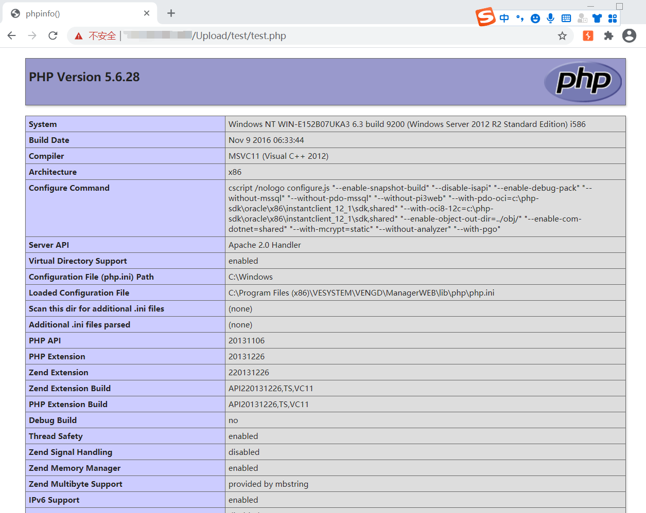
Task: Go back to the previous page
Action: tap(12, 35)
